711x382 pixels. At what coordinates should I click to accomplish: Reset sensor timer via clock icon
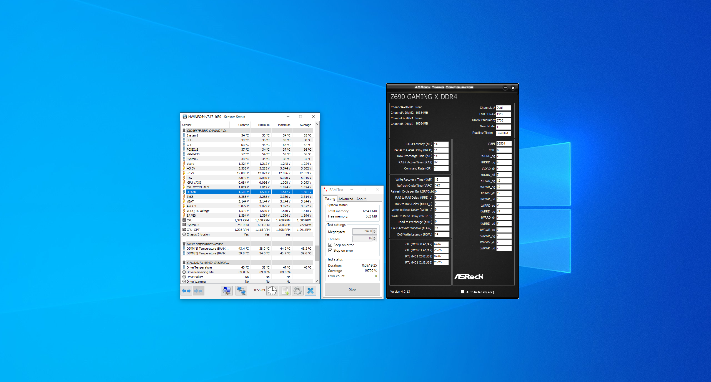[272, 291]
